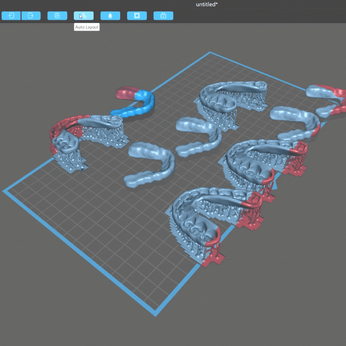Click the Import file icon in toolbar
346x346 pixels.
(11, 16)
